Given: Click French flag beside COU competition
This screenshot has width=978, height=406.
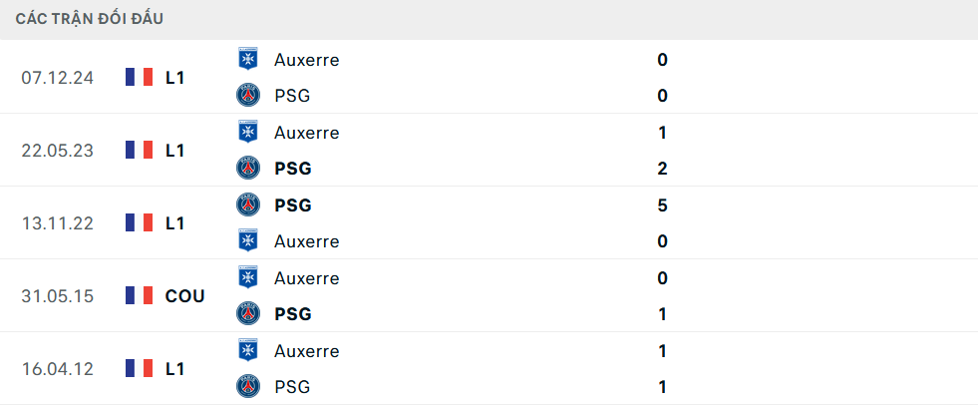Looking at the screenshot, I should (139, 296).
